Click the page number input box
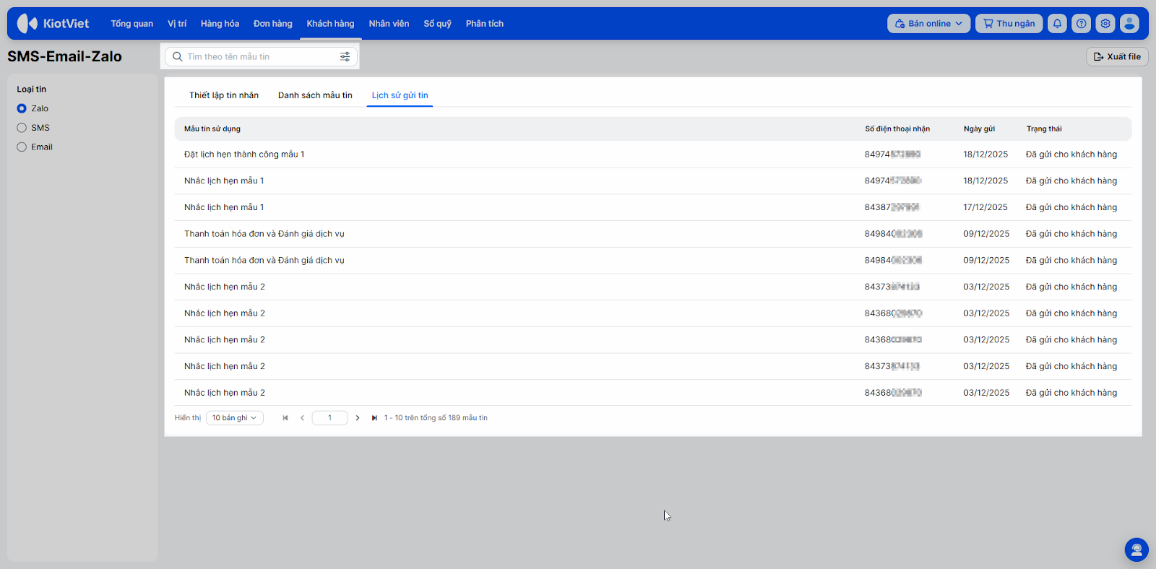The height and width of the screenshot is (569, 1156). pyautogui.click(x=330, y=418)
